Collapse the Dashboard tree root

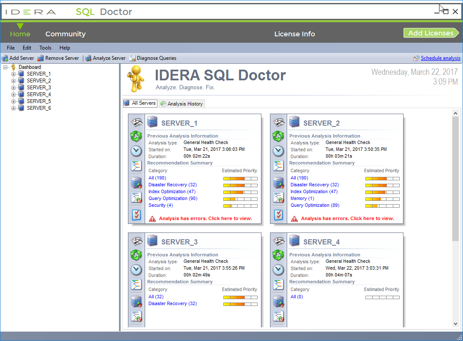pyautogui.click(x=6, y=67)
